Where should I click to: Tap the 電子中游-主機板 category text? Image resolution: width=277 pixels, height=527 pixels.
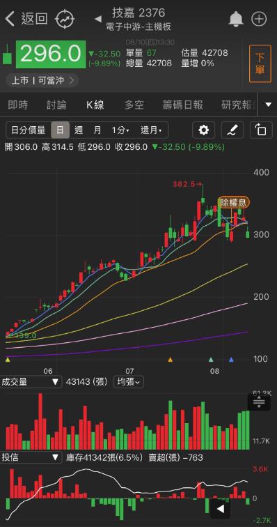[138, 27]
